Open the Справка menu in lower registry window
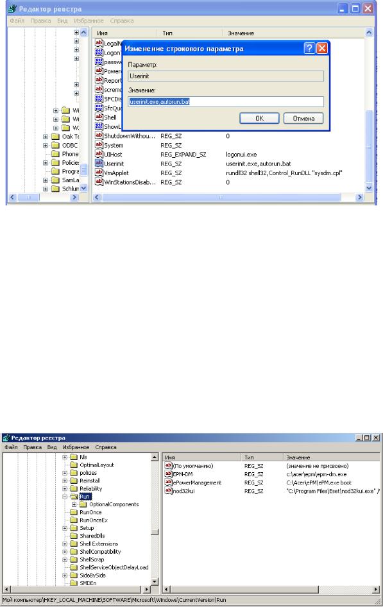This screenshot has width=383, height=607. coord(106,447)
